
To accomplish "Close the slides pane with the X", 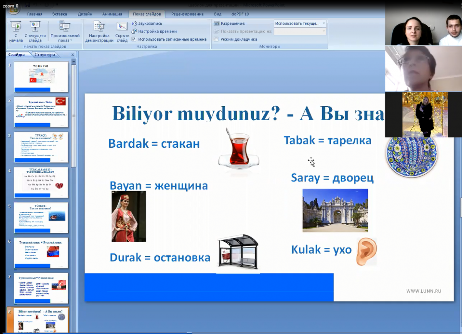I will click(72, 55).
